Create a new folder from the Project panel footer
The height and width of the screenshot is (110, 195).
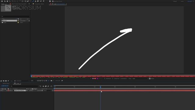tap(4, 81)
